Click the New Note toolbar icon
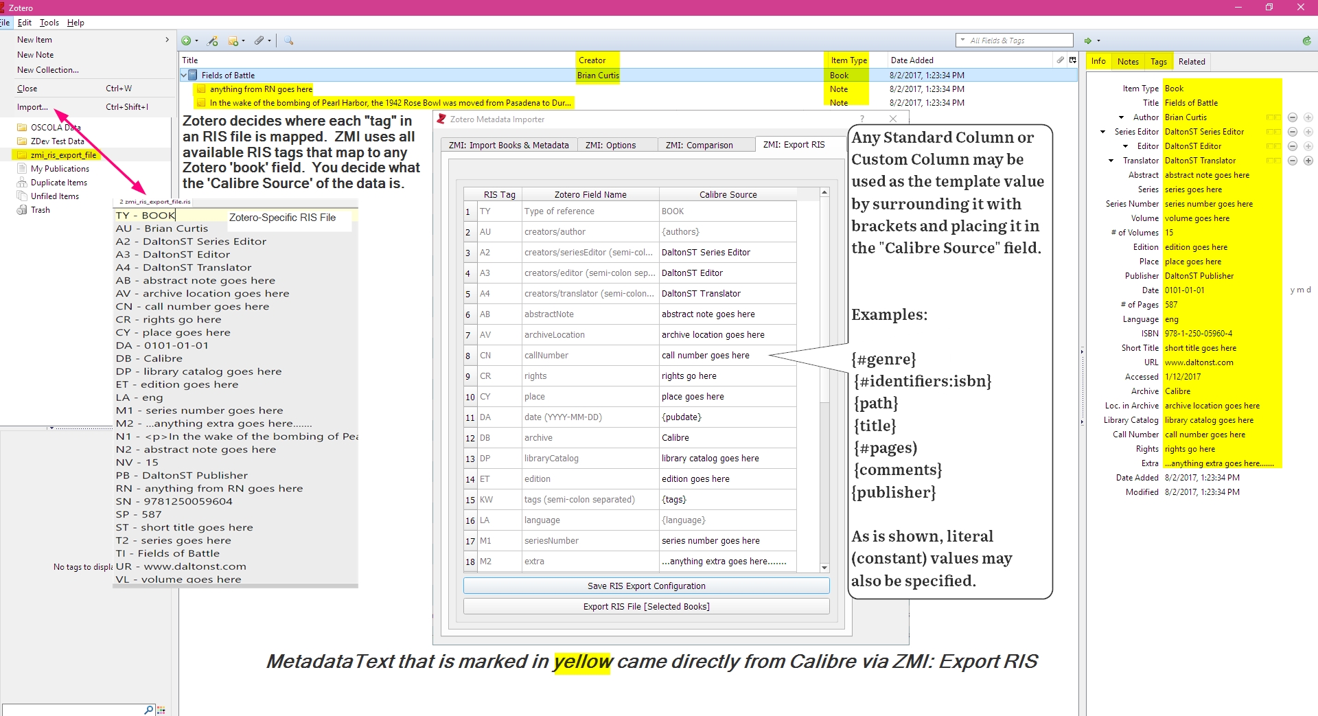Viewport: 1318px width, 716px height. (x=233, y=41)
